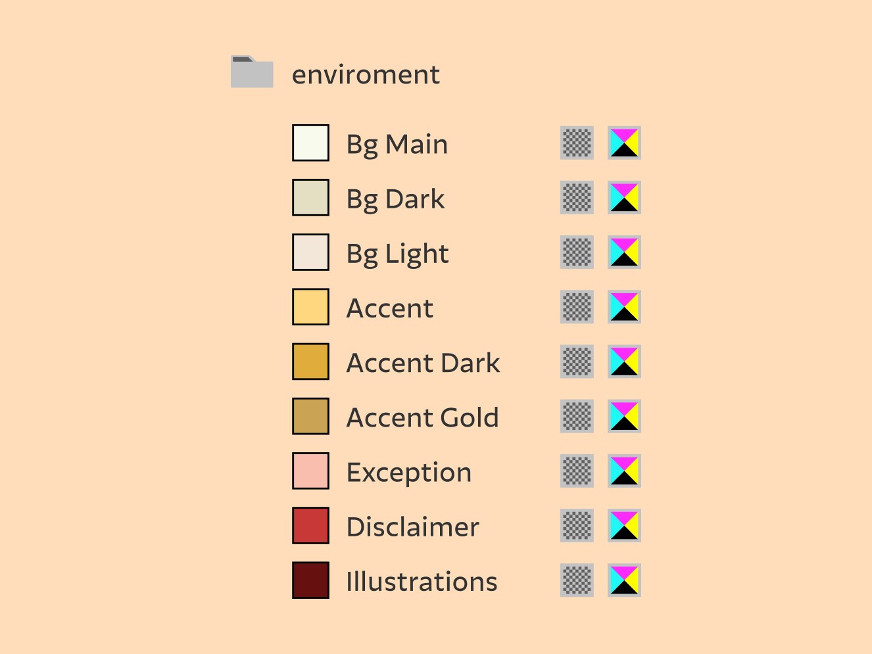Click the CMYK icon for Disclaimer

[624, 525]
